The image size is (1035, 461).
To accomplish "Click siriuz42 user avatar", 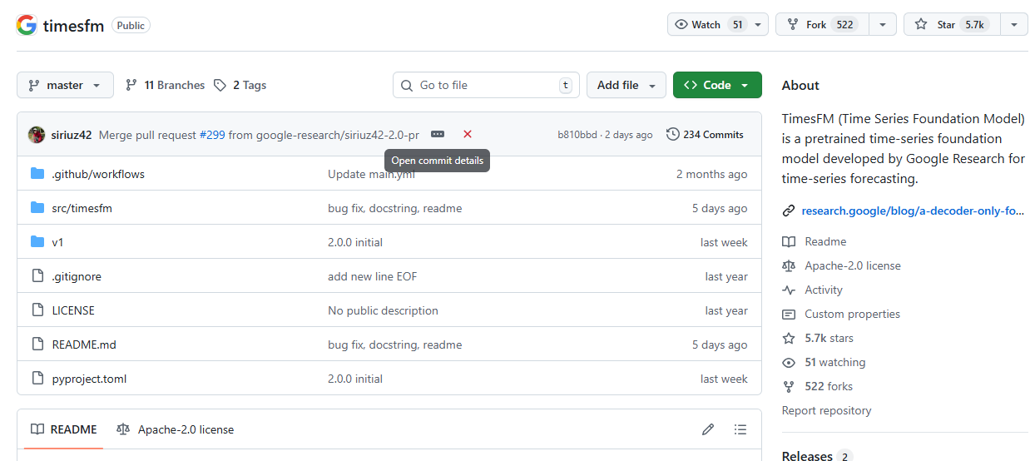I will 37,135.
